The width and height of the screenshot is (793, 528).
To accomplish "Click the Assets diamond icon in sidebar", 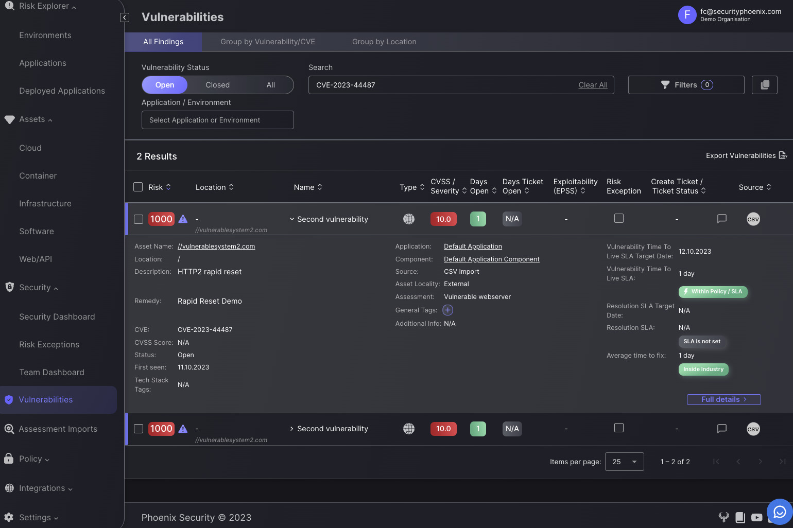I will [x=9, y=119].
